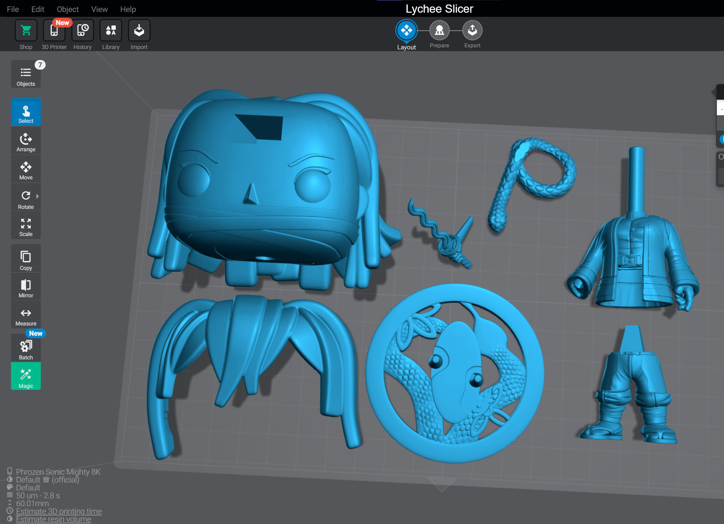Expand the collapsed right side panel
724x524 pixels.
point(714,92)
